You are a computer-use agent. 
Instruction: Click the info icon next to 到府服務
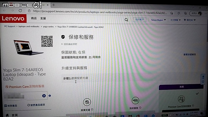pyautogui.click(x=140, y=107)
